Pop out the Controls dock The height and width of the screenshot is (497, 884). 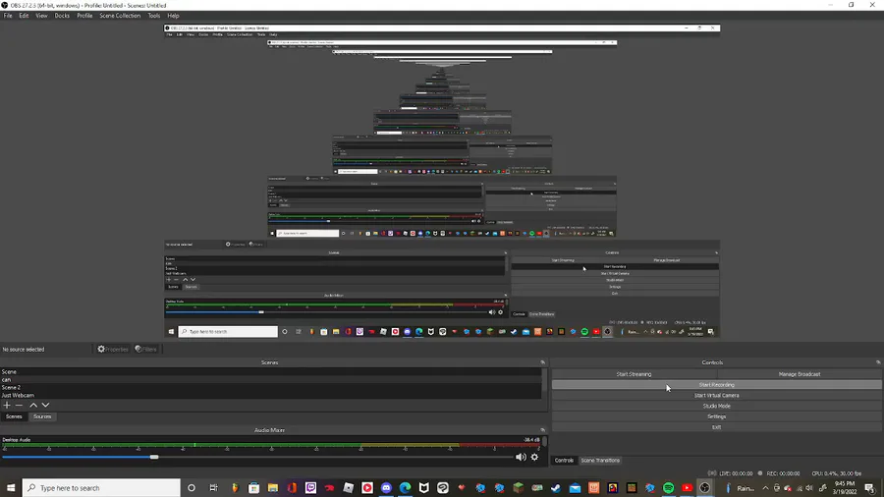point(878,362)
